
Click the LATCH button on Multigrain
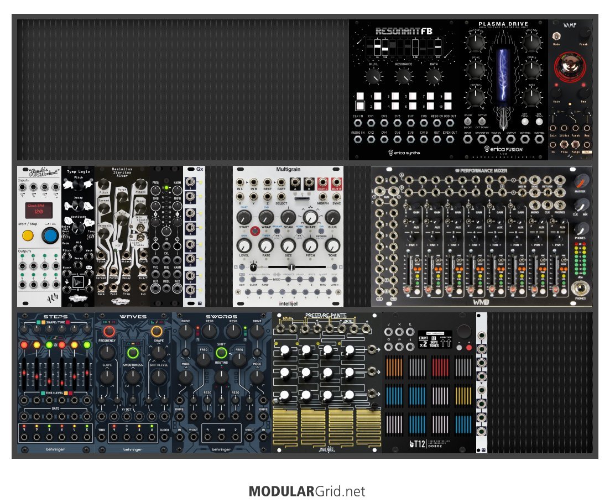point(335,280)
